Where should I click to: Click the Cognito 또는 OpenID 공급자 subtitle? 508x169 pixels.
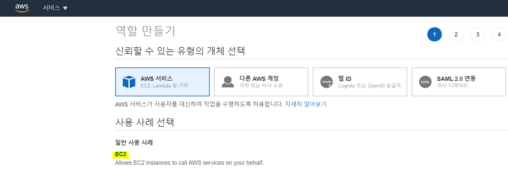pos(369,86)
